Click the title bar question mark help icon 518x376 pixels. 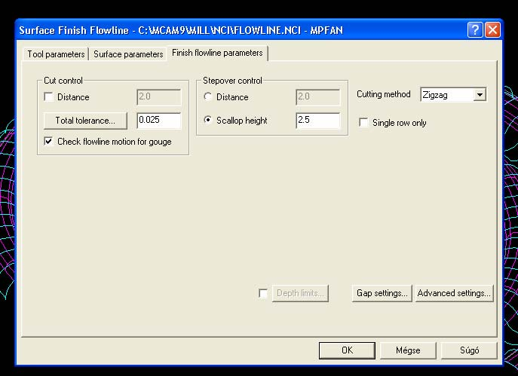click(x=475, y=30)
